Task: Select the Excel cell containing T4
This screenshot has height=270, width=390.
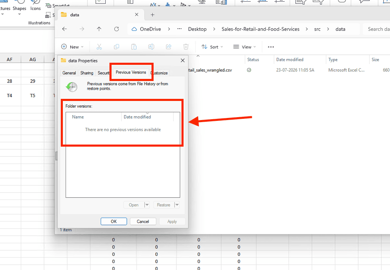Action: (10, 96)
